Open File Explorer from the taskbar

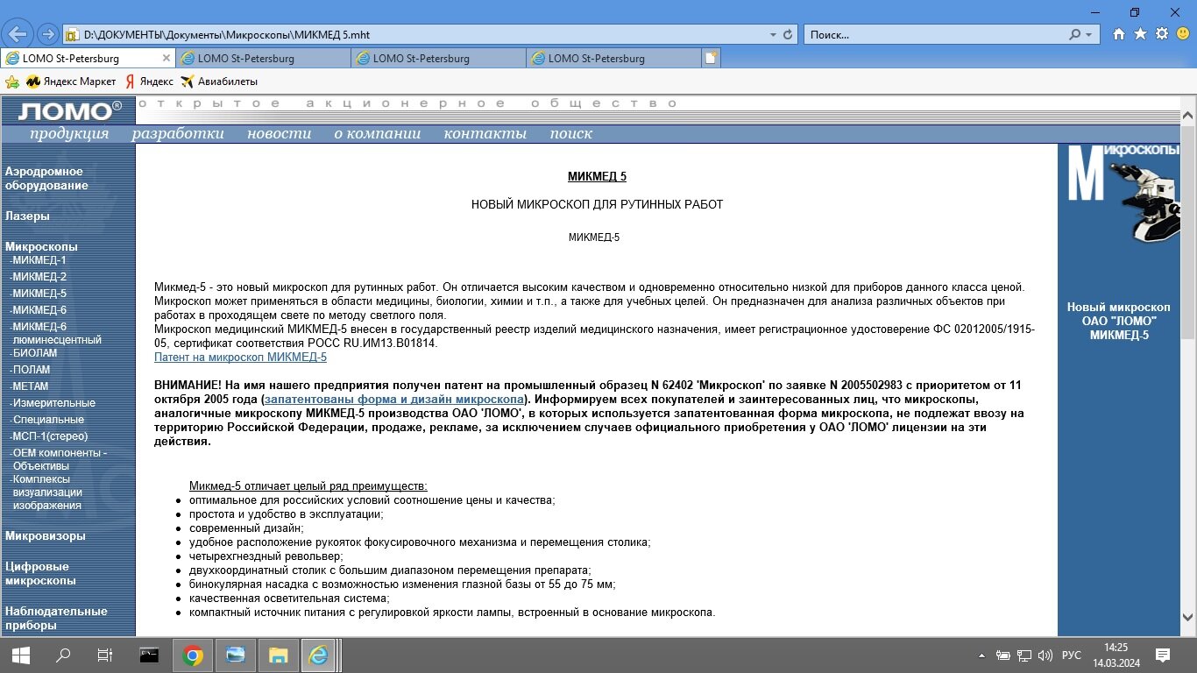point(278,655)
